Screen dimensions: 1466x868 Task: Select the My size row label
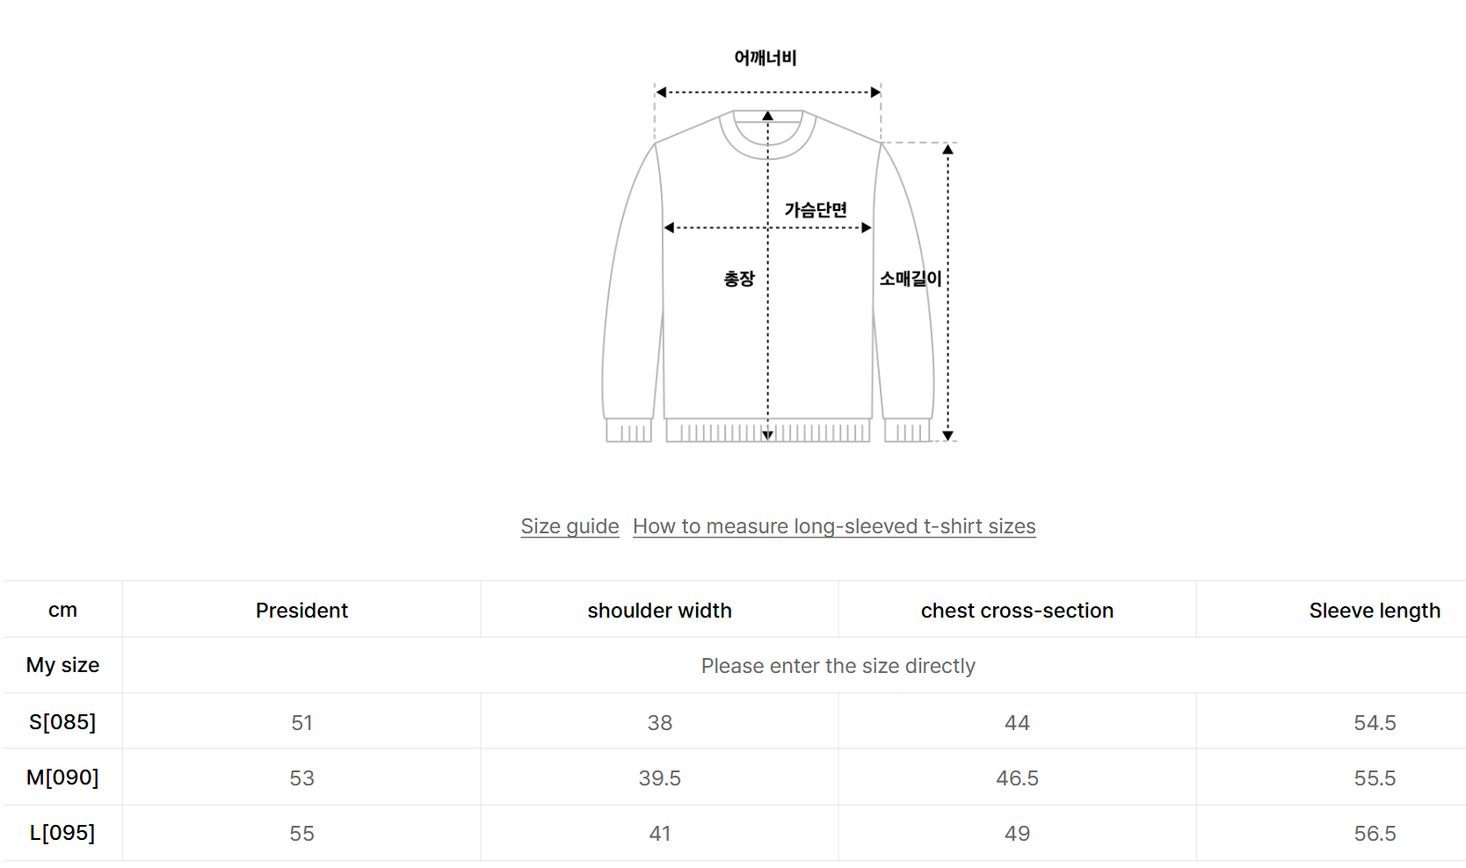coord(62,665)
